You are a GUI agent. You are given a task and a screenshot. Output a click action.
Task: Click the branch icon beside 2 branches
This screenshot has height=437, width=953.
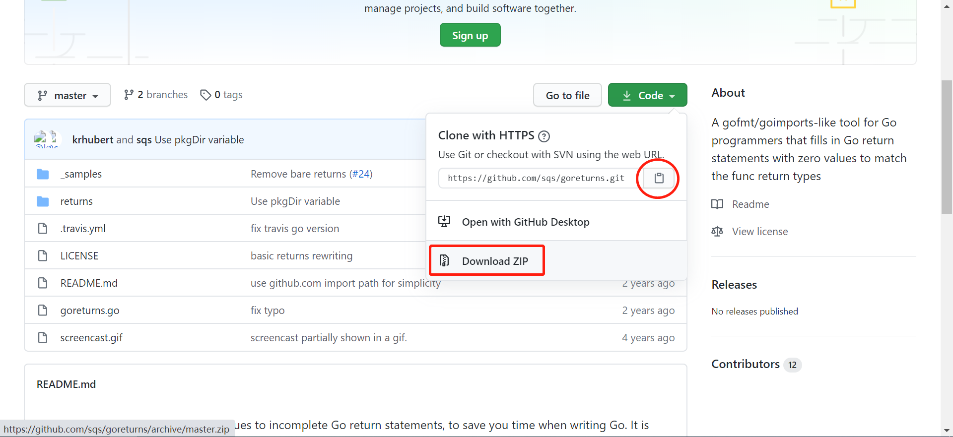coord(129,95)
